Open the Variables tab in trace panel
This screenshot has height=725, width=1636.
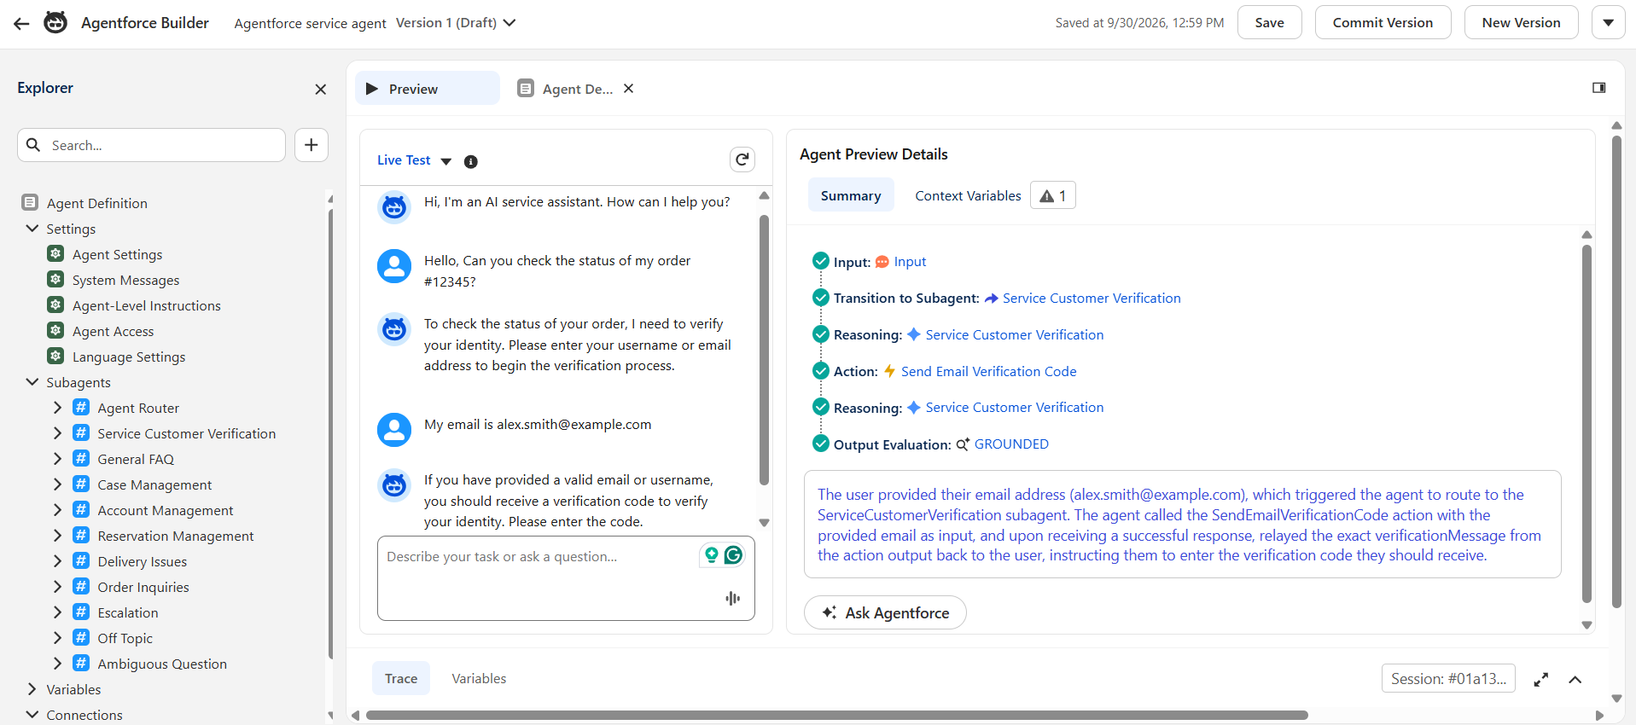coord(479,678)
